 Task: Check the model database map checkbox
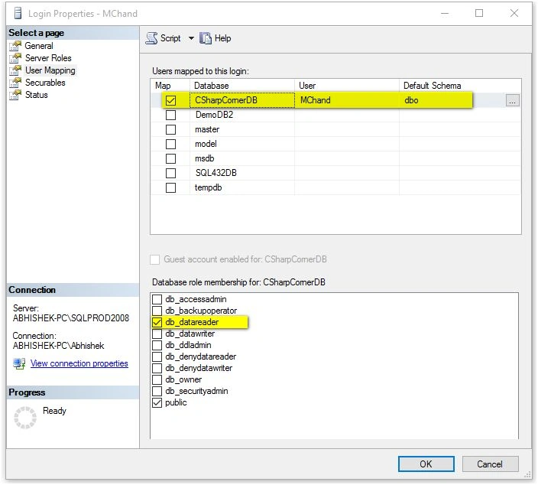(170, 145)
